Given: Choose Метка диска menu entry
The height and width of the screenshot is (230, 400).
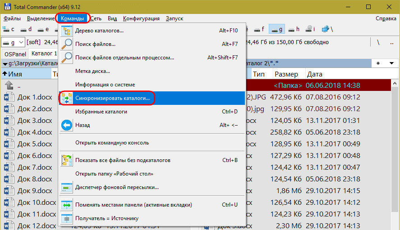Looking at the screenshot, I should (152, 71).
